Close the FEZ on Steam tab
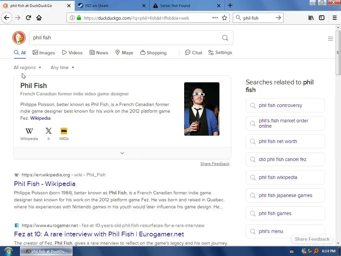Image resolution: width=341 pixels, height=256 pixels. (x=144, y=6)
